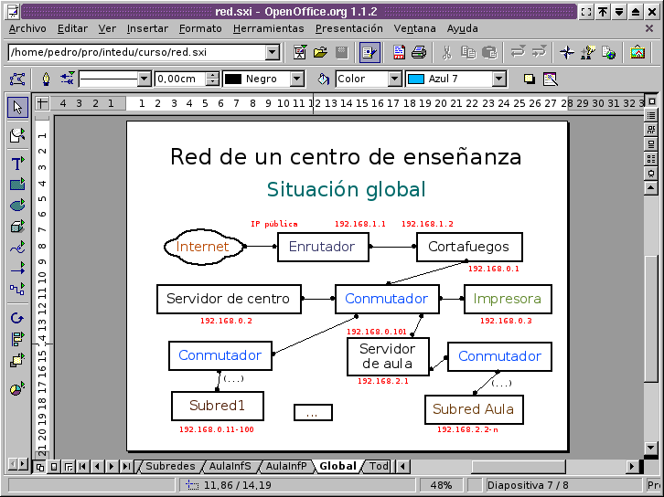Open the fill type Color dropdown

click(x=394, y=79)
